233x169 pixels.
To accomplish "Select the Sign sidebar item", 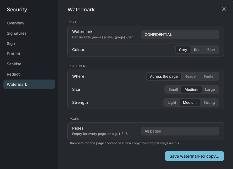I will pos(29,43).
